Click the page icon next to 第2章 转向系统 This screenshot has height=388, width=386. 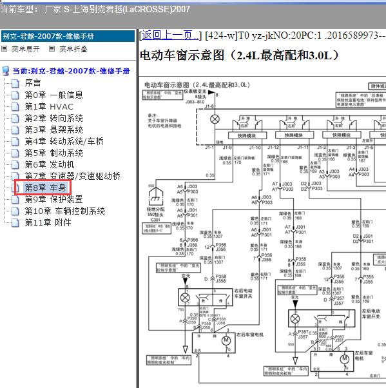click(15, 119)
